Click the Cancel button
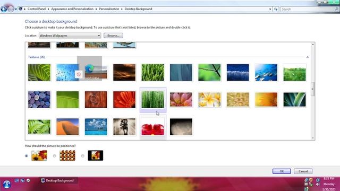Viewport: 340px width, 191px height. pos(303,171)
